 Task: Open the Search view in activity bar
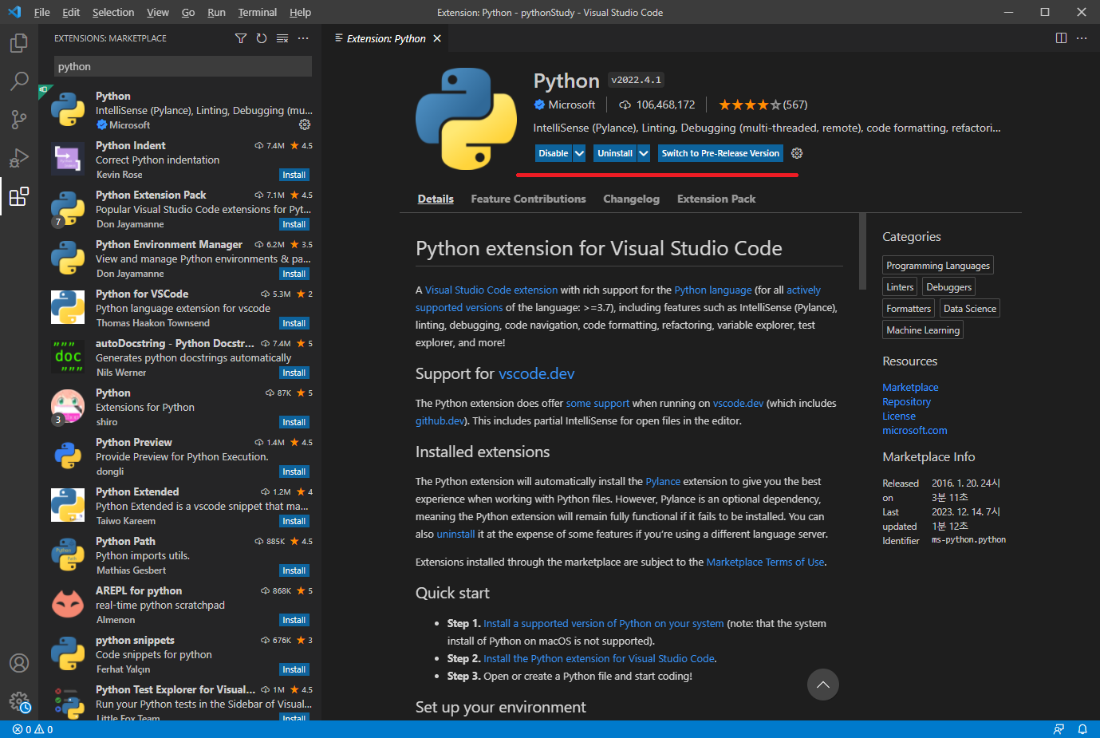(x=19, y=81)
